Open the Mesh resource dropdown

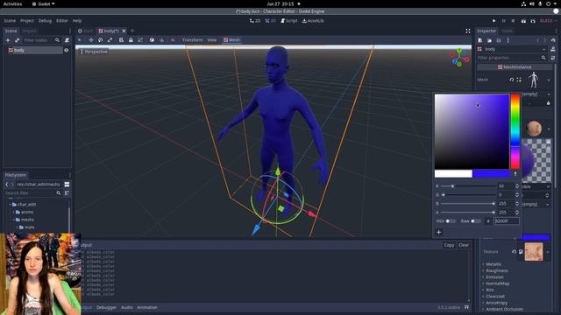click(x=549, y=80)
